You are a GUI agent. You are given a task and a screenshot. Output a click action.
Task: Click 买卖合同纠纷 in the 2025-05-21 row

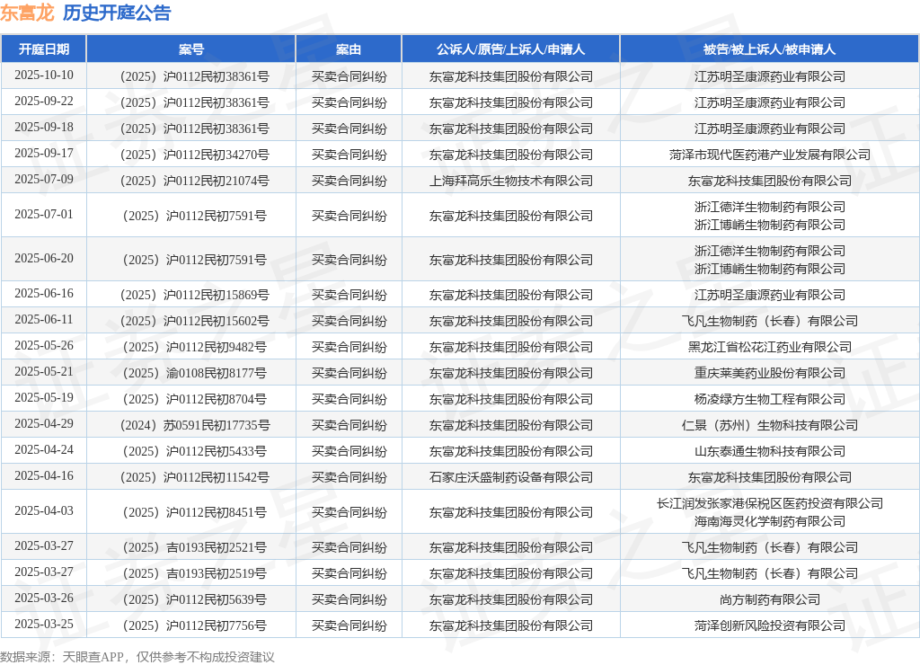349,373
